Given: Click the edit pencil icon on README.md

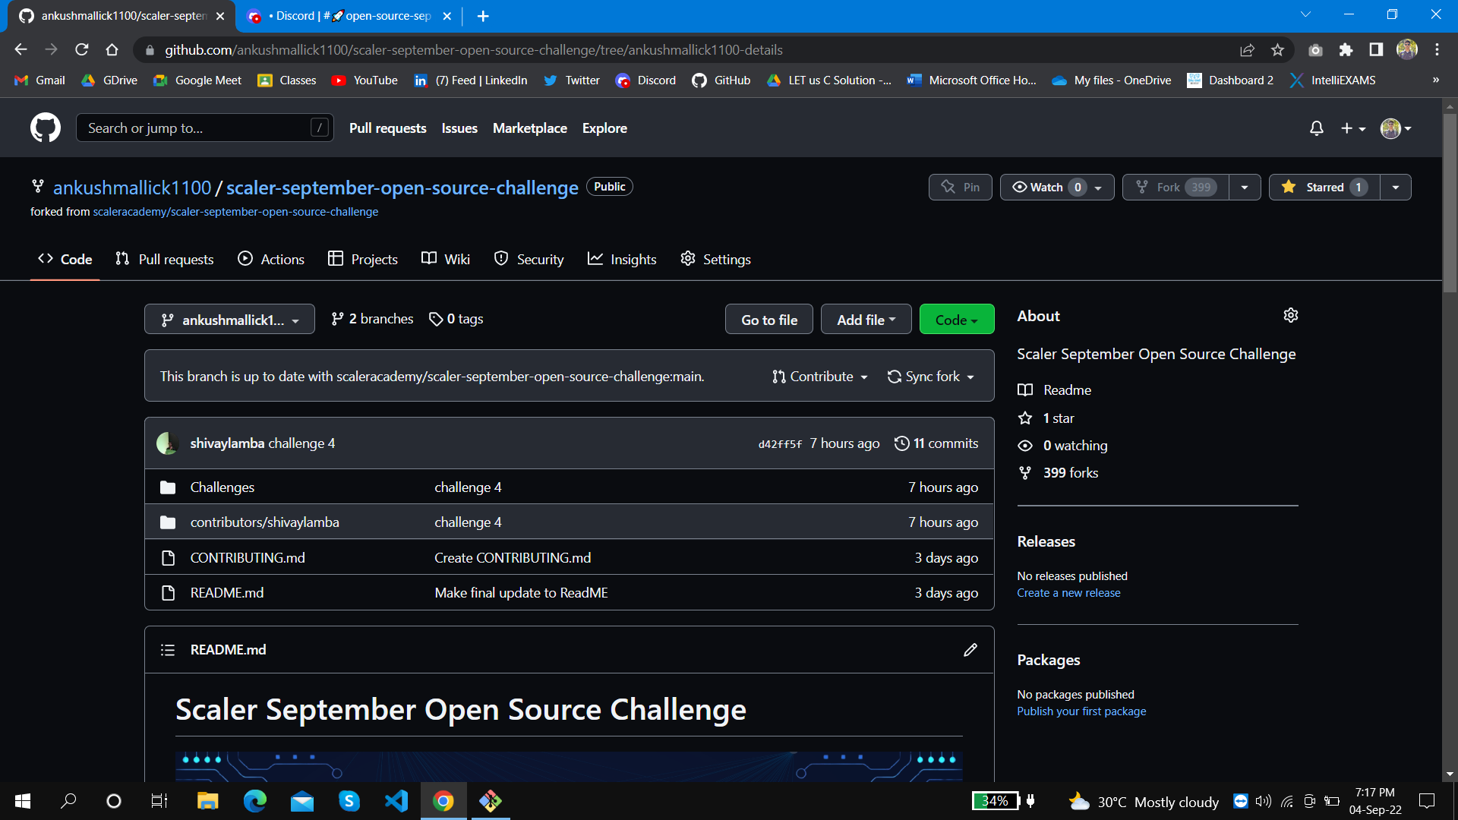Looking at the screenshot, I should click(x=970, y=649).
